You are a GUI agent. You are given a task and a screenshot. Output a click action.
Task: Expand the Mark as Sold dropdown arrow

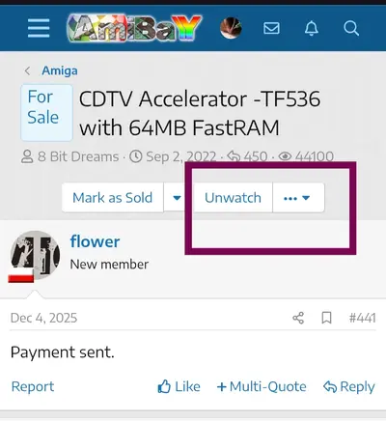177,198
